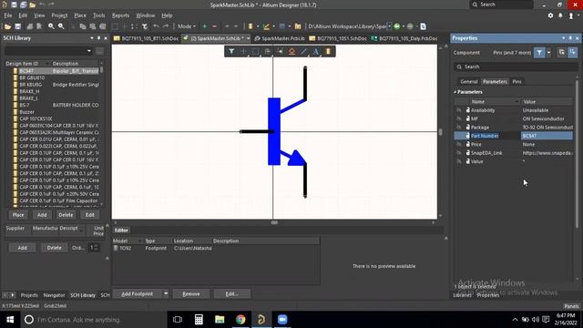Click the first zoom magnifier icon in toolbar
Image resolution: width=583 pixels, height=328 pixels.
(51, 26)
